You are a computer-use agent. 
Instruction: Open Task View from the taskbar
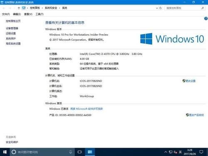tap(79, 152)
